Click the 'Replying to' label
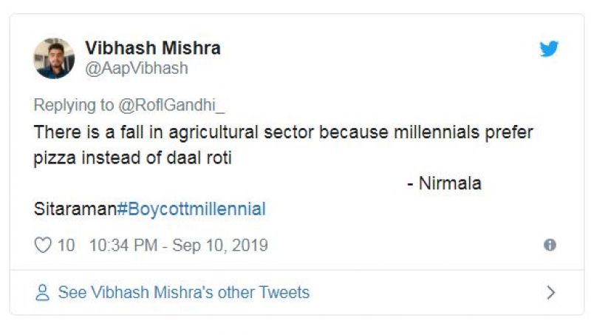 tap(74, 105)
